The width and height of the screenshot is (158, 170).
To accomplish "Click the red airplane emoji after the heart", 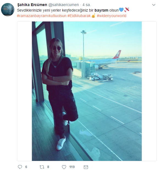I will 127,10.
